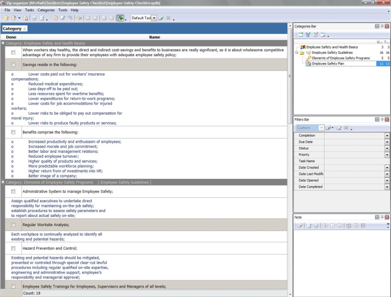Image resolution: width=391 pixels, height=297 pixels.
Task: Click the eraser clear filter icon in Filters Bar
Action: (338, 128)
